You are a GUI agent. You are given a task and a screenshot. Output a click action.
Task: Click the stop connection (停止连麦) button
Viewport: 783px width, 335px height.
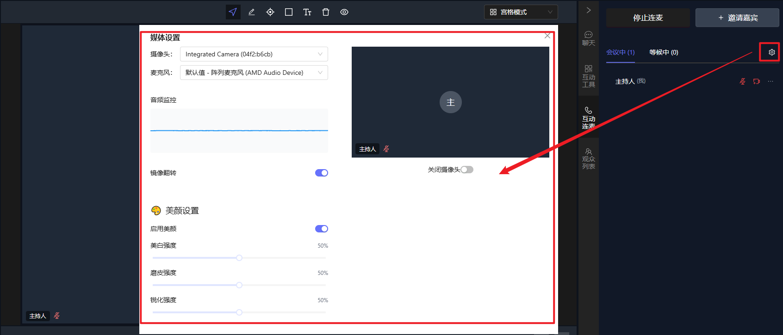click(648, 18)
